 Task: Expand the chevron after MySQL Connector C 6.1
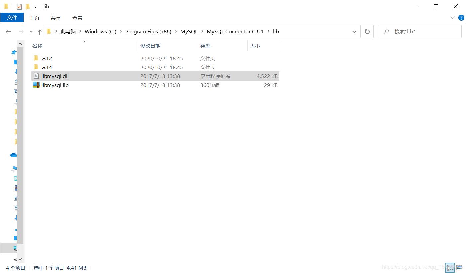coord(268,32)
